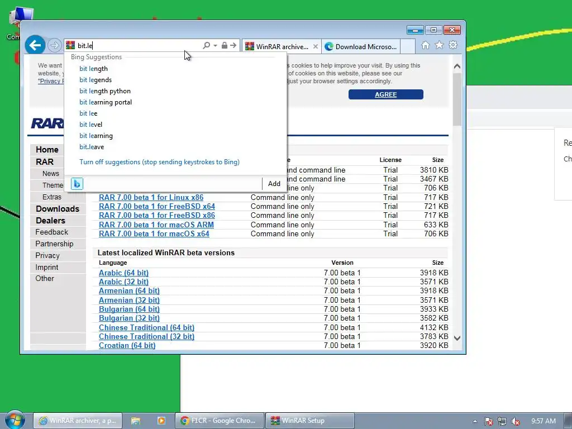The height and width of the screenshot is (429, 572).
Task: Click the page scrollbar down arrow
Action: pos(457,338)
